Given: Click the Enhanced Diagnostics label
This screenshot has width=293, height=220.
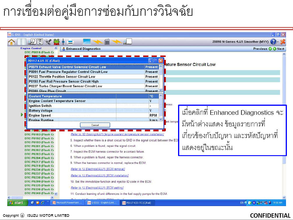Looking at the screenshot, I should (x=83, y=49).
